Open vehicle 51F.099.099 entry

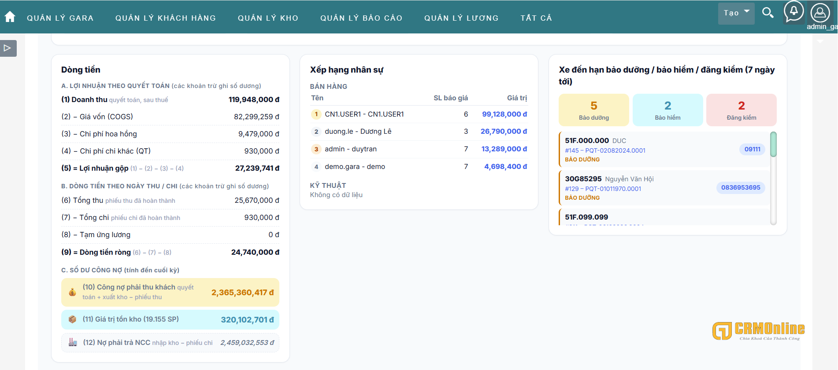click(664, 217)
